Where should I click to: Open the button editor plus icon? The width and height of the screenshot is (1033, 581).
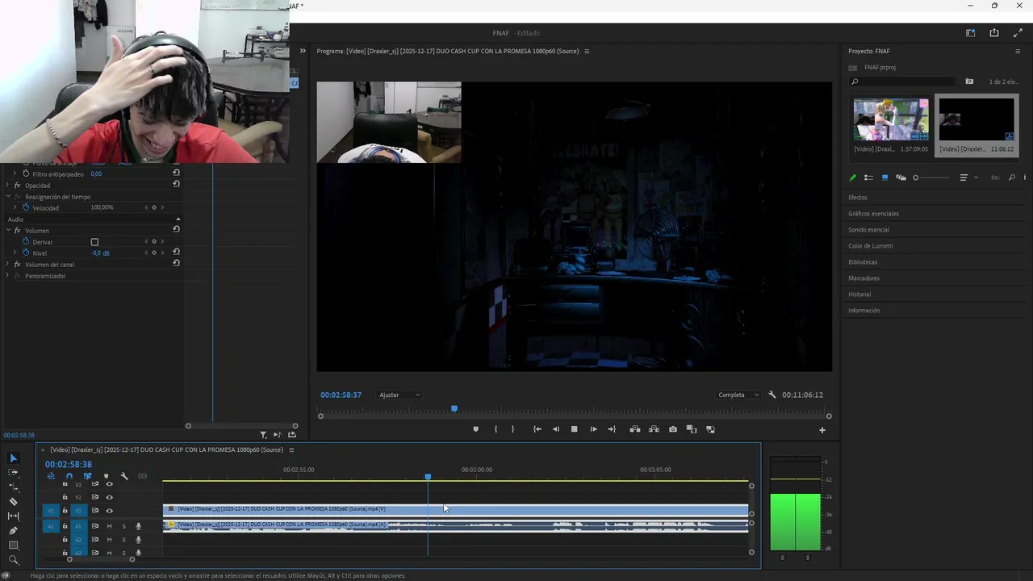822,430
